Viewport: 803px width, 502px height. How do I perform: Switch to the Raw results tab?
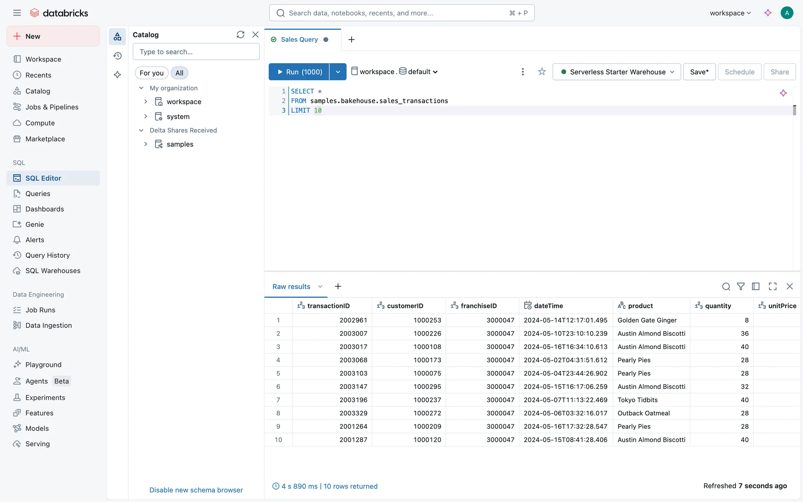click(x=291, y=287)
